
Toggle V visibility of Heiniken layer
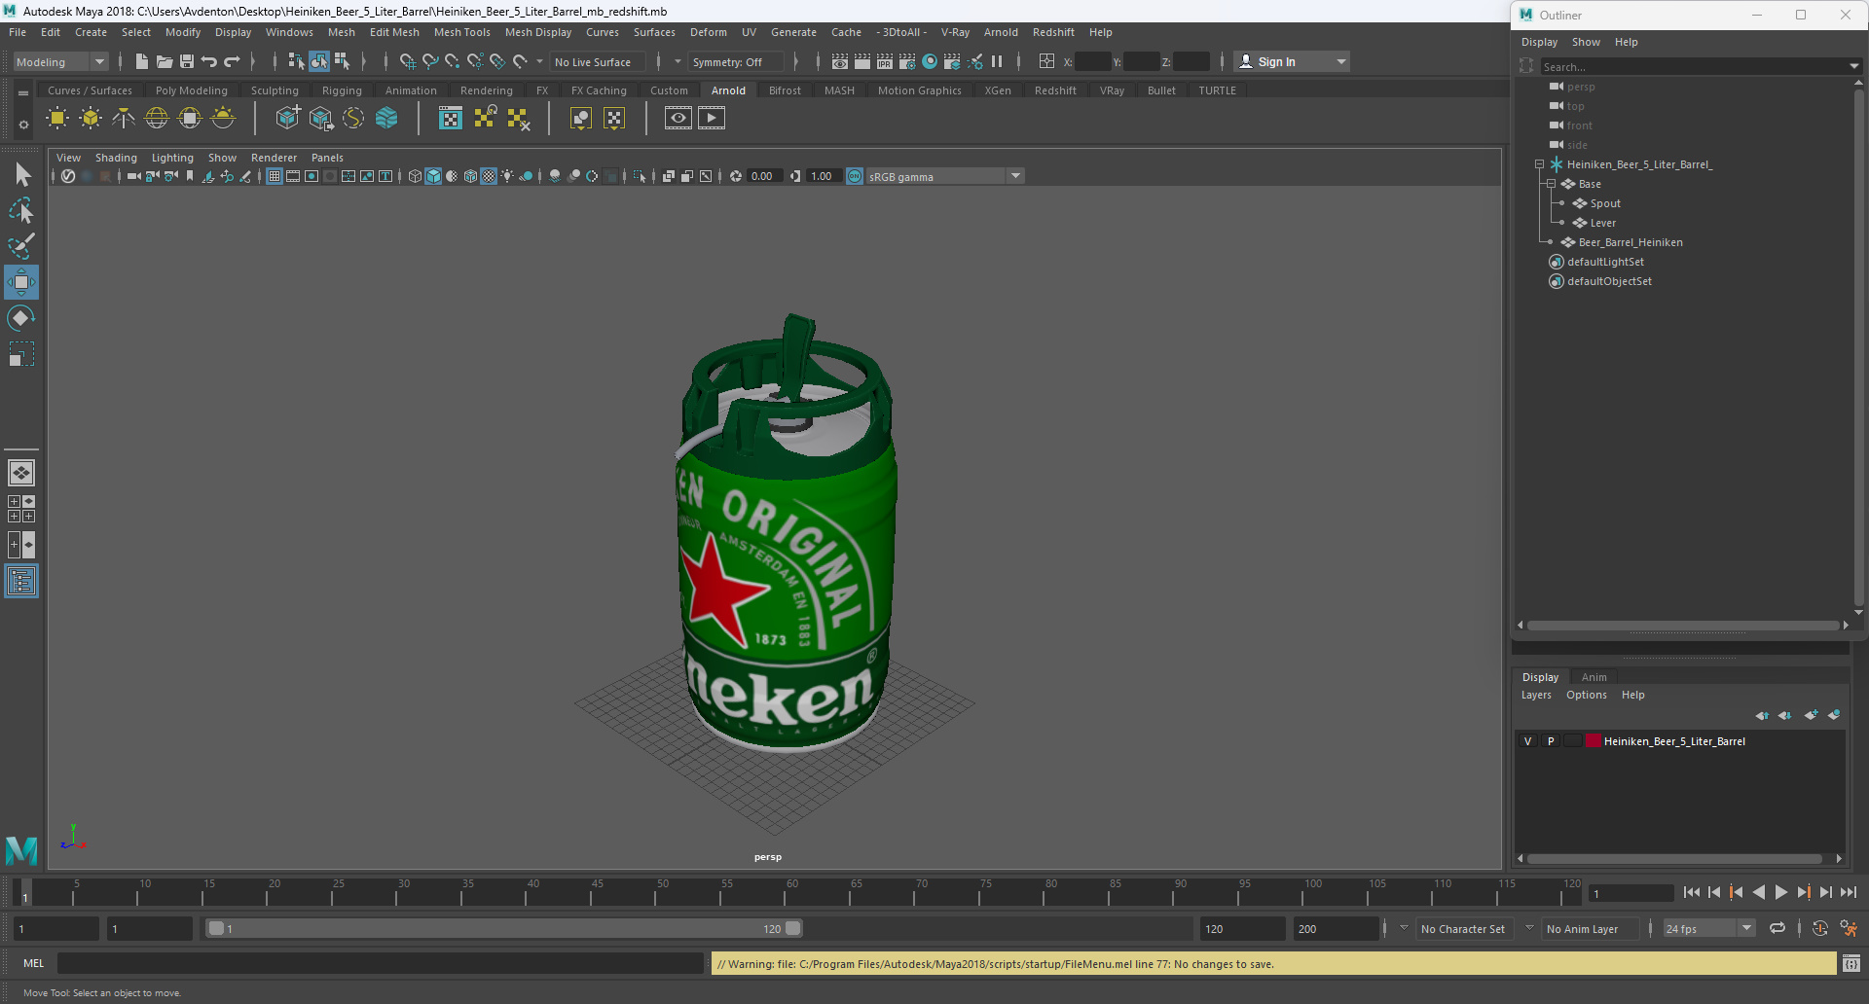coord(1527,741)
